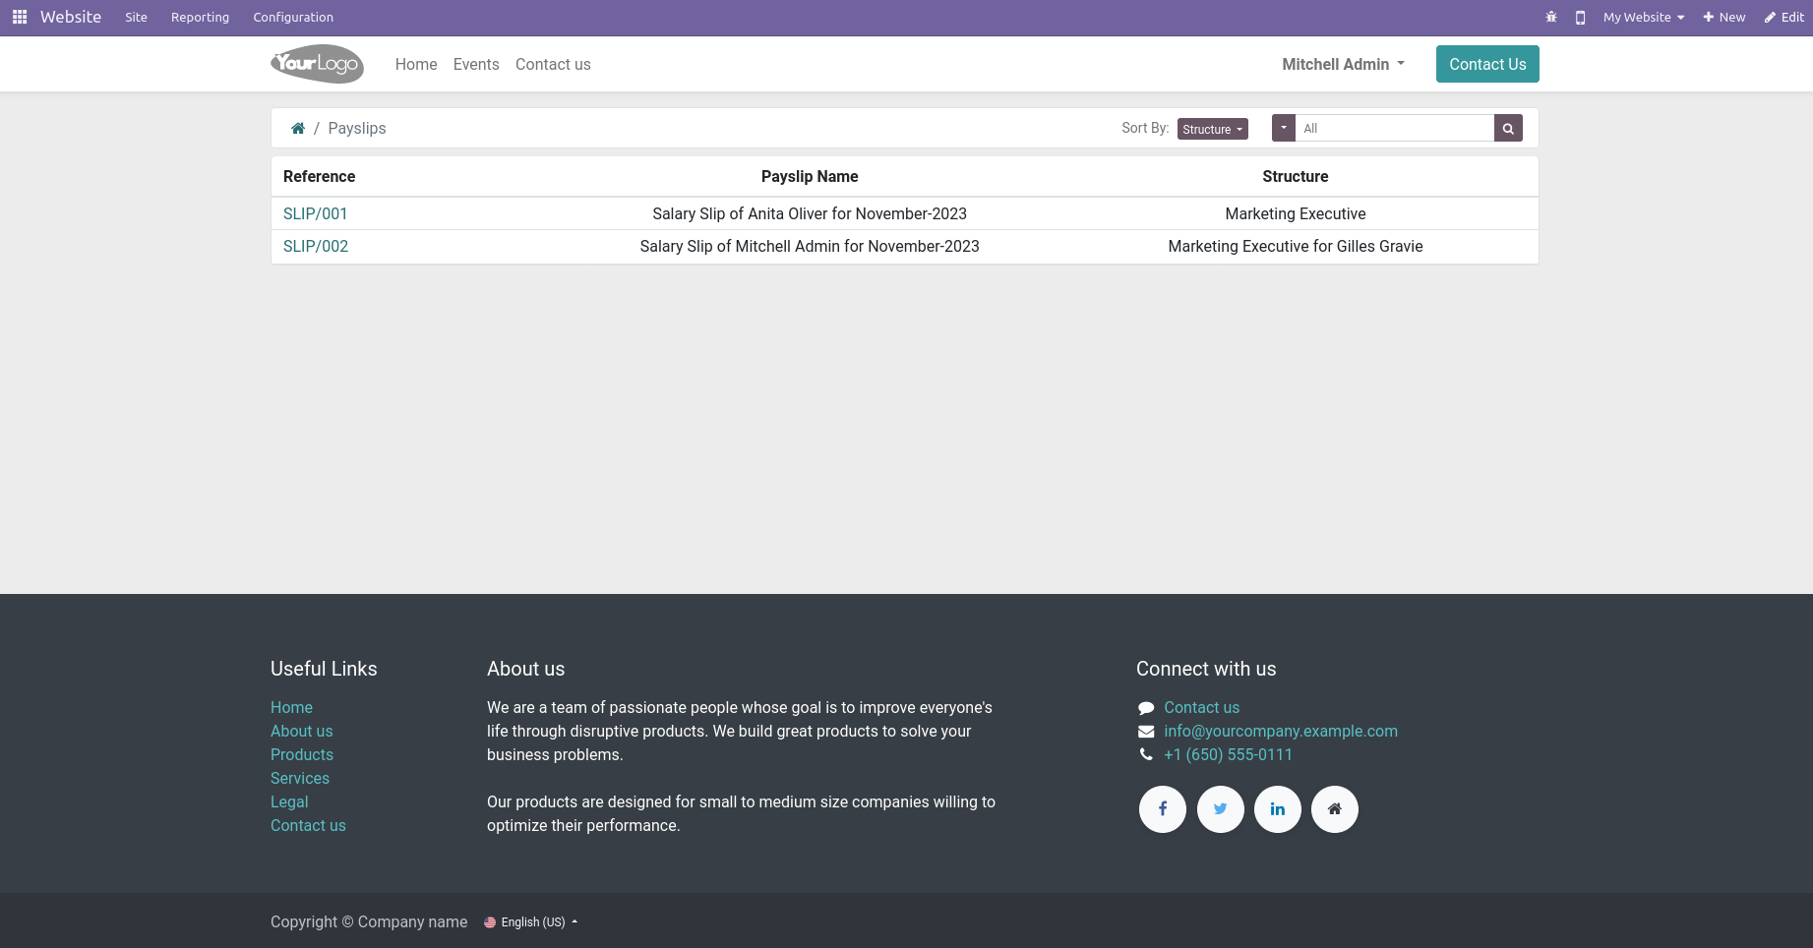
Task: Click Contact us under Useful Links
Action: coord(308,825)
